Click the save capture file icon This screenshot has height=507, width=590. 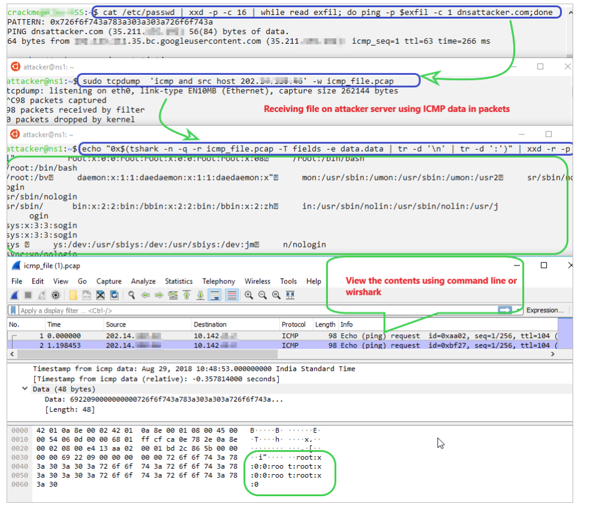pyautogui.click(x=87, y=295)
